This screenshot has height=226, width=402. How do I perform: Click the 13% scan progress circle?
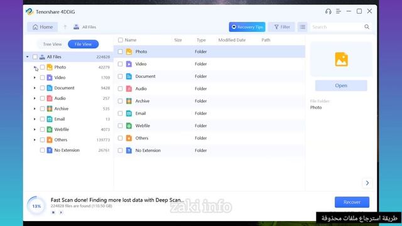pyautogui.click(x=36, y=206)
